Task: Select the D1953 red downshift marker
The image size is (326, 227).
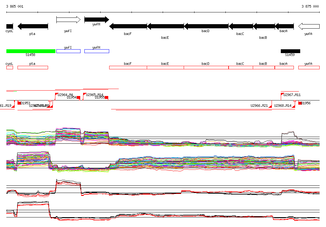Action: 19,103
